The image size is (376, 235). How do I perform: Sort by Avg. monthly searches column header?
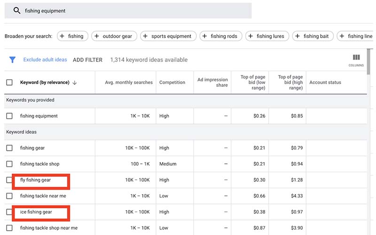click(x=129, y=83)
